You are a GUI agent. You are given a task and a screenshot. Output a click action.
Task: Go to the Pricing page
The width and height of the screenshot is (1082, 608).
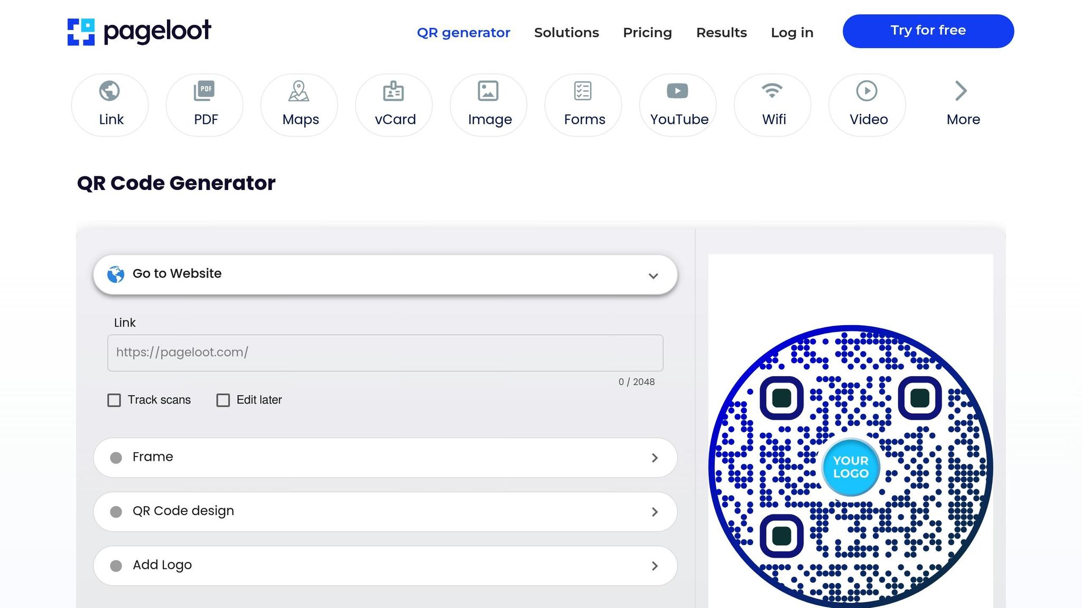(647, 33)
